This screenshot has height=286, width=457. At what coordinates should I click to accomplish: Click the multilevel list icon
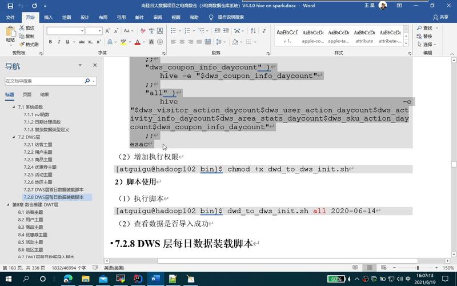(201, 31)
